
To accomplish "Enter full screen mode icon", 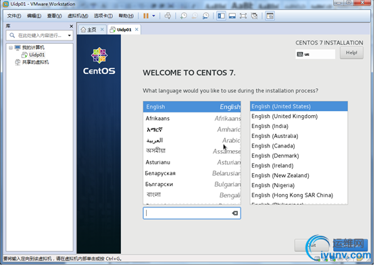I will 243,16.
